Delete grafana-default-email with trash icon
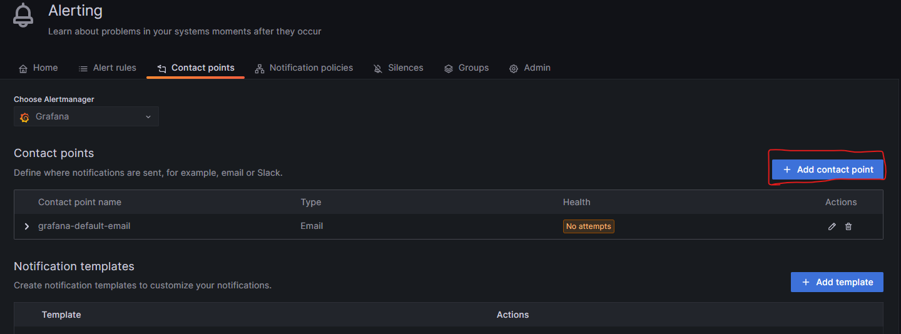901x334 pixels. point(848,226)
